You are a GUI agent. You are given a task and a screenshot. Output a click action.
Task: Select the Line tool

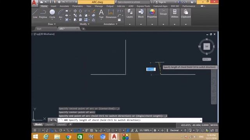(35, 14)
